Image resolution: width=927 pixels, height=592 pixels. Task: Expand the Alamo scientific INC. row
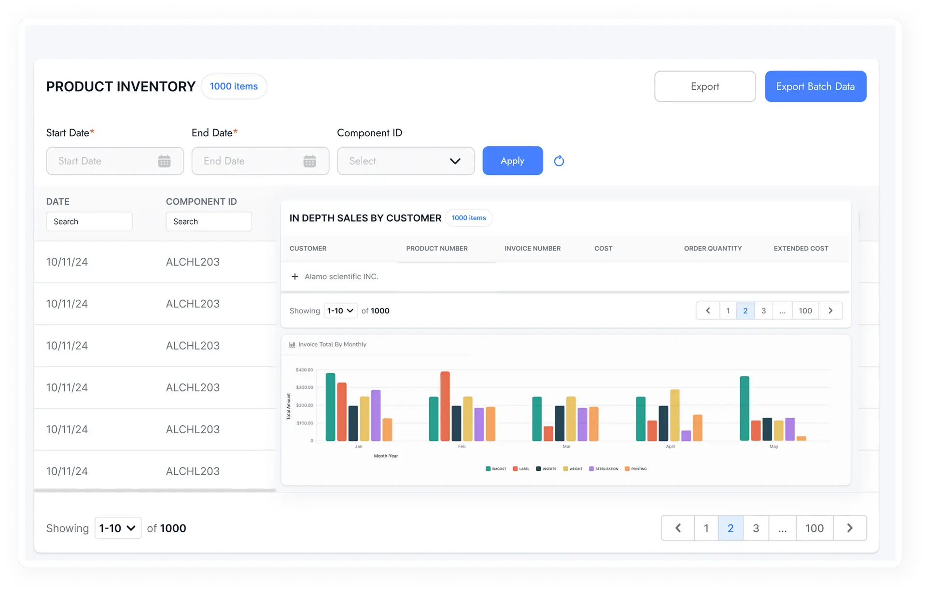click(295, 276)
